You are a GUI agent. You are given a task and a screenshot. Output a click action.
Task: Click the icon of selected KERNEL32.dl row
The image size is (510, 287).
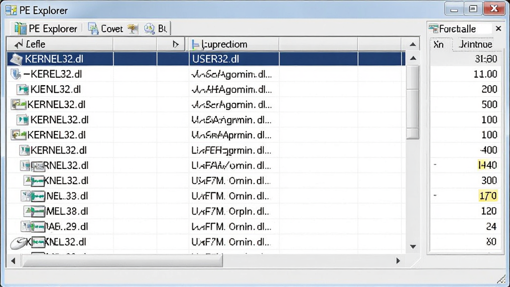click(16, 59)
